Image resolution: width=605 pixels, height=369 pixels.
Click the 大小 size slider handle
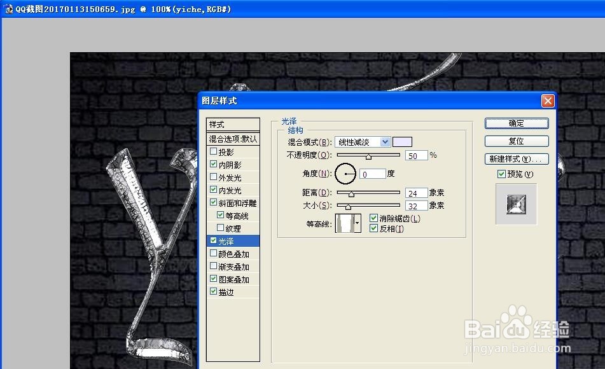point(348,207)
